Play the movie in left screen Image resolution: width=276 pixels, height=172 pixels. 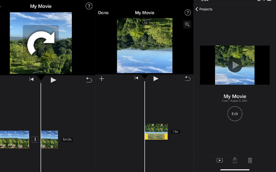coord(53,80)
